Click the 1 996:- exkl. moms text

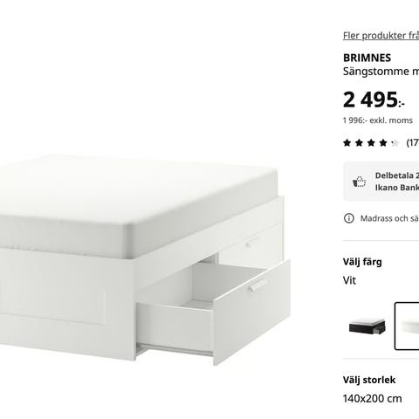(378, 120)
